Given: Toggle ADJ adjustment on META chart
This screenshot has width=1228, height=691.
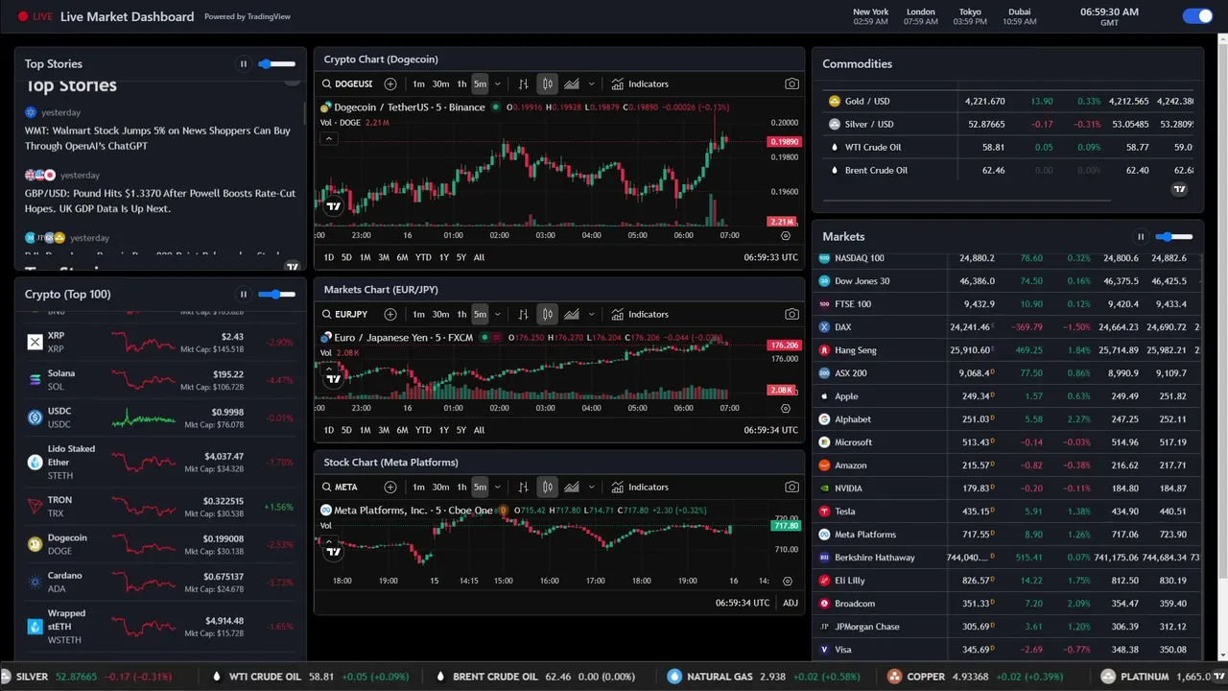Looking at the screenshot, I should point(791,603).
